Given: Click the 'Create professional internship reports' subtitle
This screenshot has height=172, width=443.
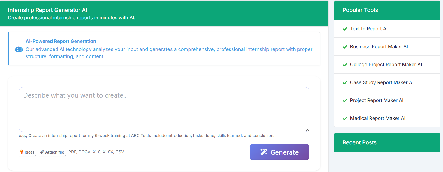Looking at the screenshot, I should 72,18.
